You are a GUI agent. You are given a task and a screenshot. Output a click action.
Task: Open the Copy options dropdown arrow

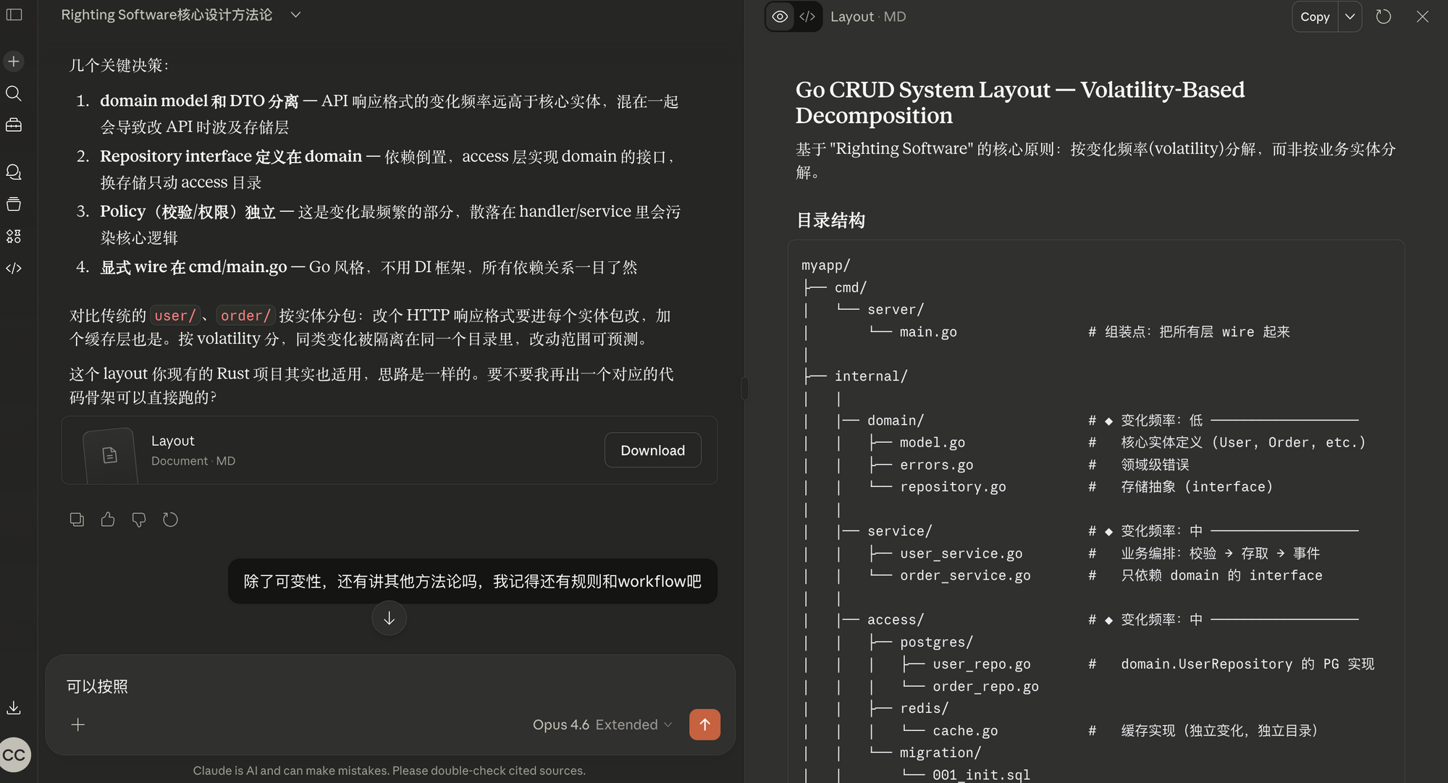[1350, 17]
